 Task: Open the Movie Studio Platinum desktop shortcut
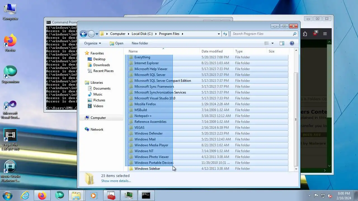click(10, 171)
